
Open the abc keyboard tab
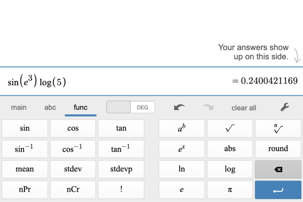[50, 108]
